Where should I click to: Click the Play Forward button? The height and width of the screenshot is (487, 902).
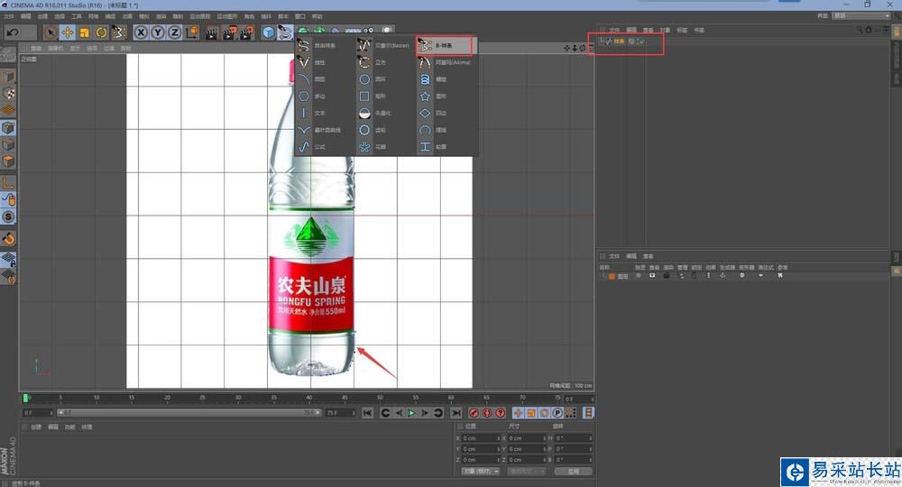pos(411,413)
